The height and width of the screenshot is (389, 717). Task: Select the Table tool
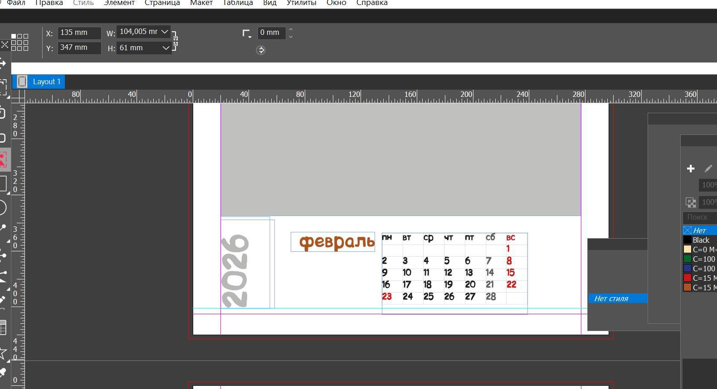(3, 327)
